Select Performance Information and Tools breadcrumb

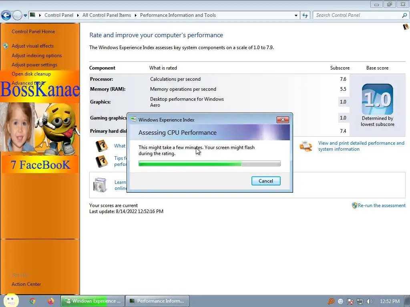point(178,15)
